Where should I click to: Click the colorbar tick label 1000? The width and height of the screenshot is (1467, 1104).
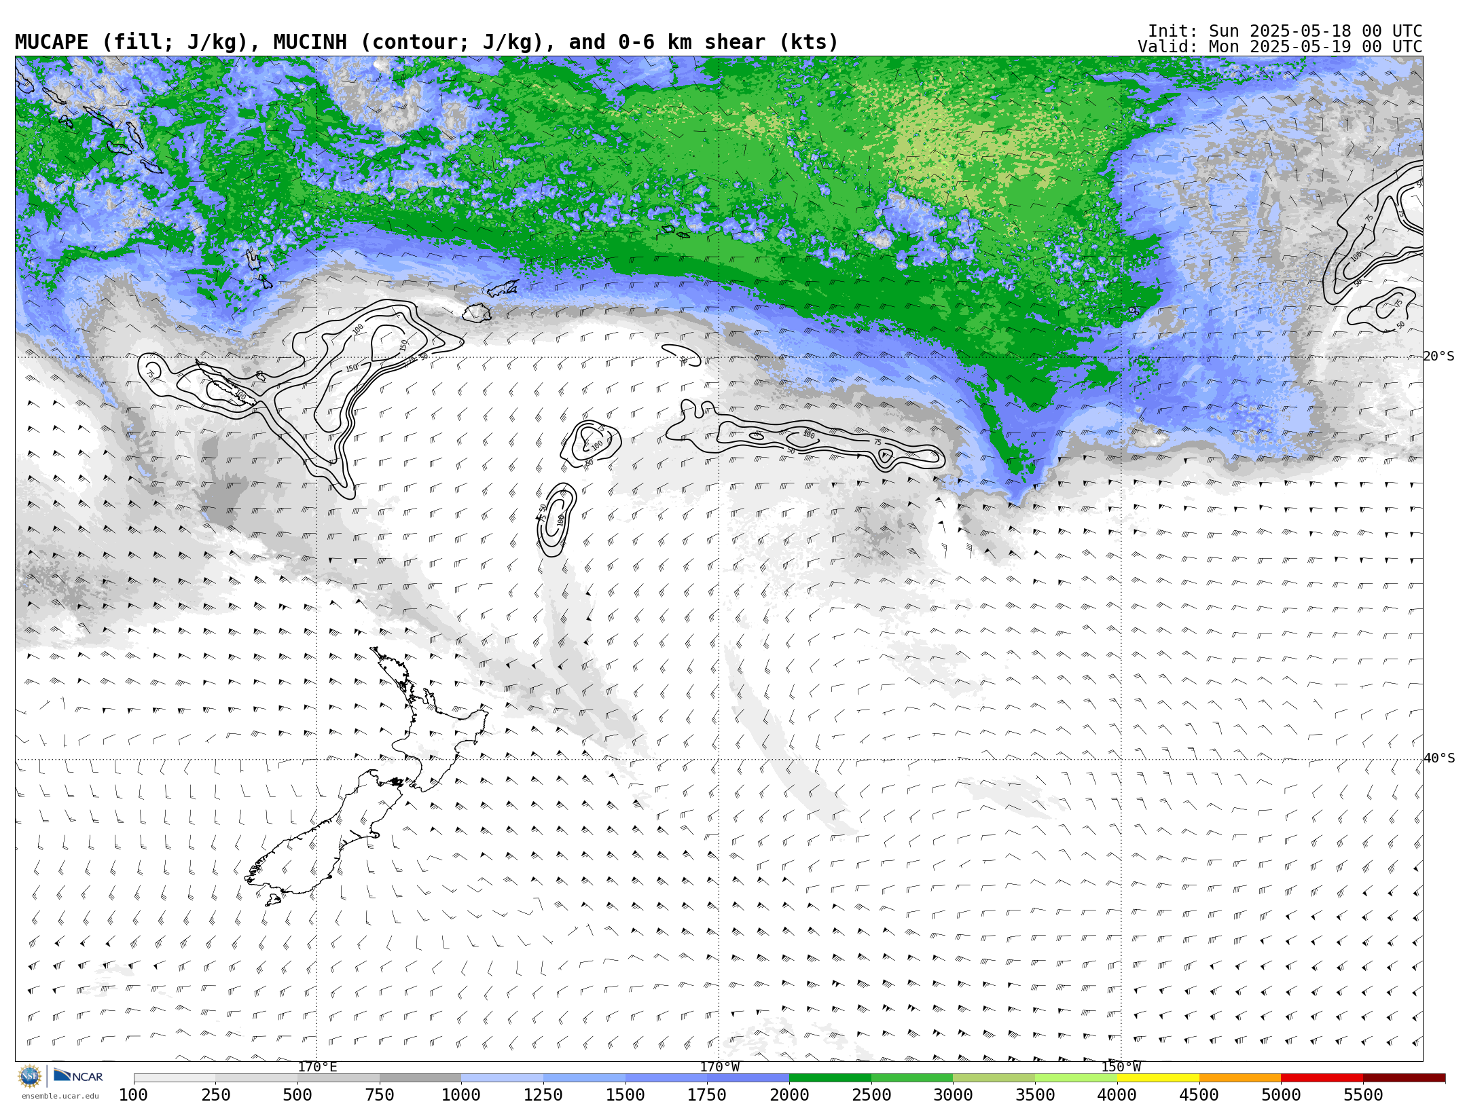pos(461,1095)
